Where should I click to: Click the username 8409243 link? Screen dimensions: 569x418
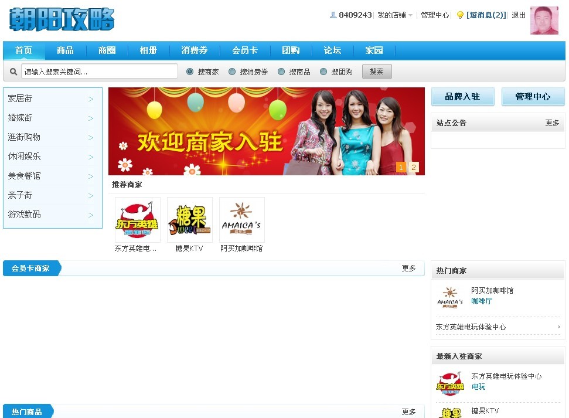pos(355,15)
